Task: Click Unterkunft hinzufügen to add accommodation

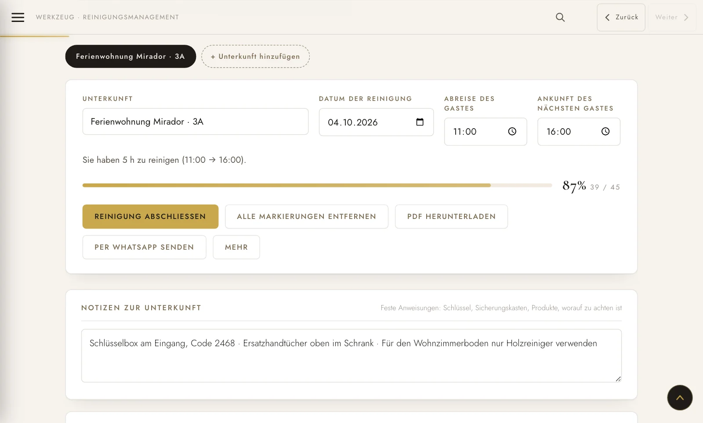Action: [255, 56]
